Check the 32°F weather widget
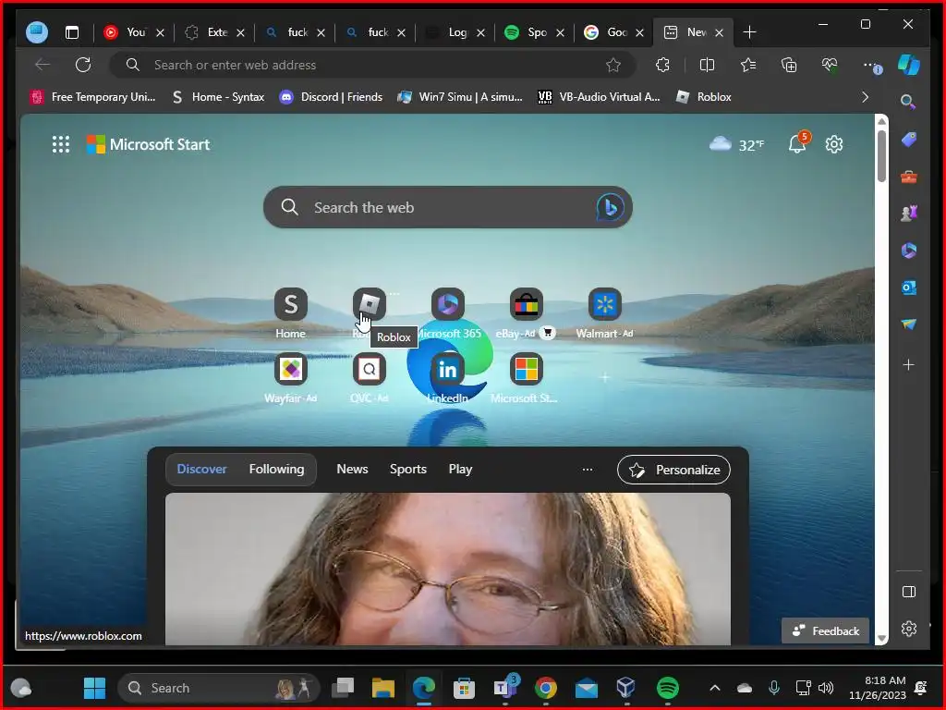Image resolution: width=946 pixels, height=710 pixels. 736,144
